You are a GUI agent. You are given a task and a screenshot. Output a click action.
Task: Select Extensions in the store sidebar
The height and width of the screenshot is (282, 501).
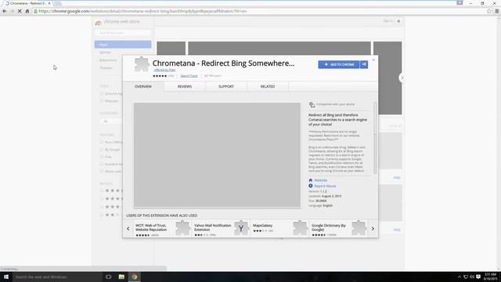(108, 60)
